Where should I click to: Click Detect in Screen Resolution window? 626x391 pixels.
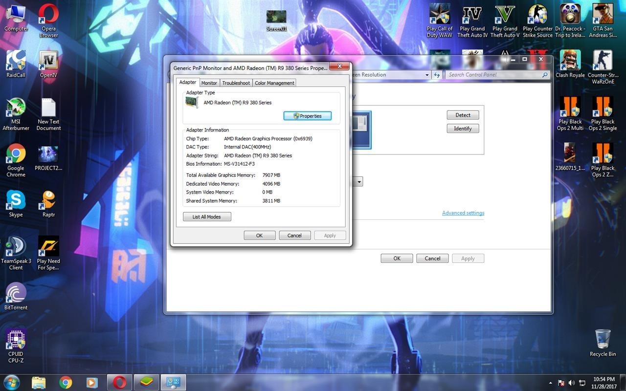[463, 115]
